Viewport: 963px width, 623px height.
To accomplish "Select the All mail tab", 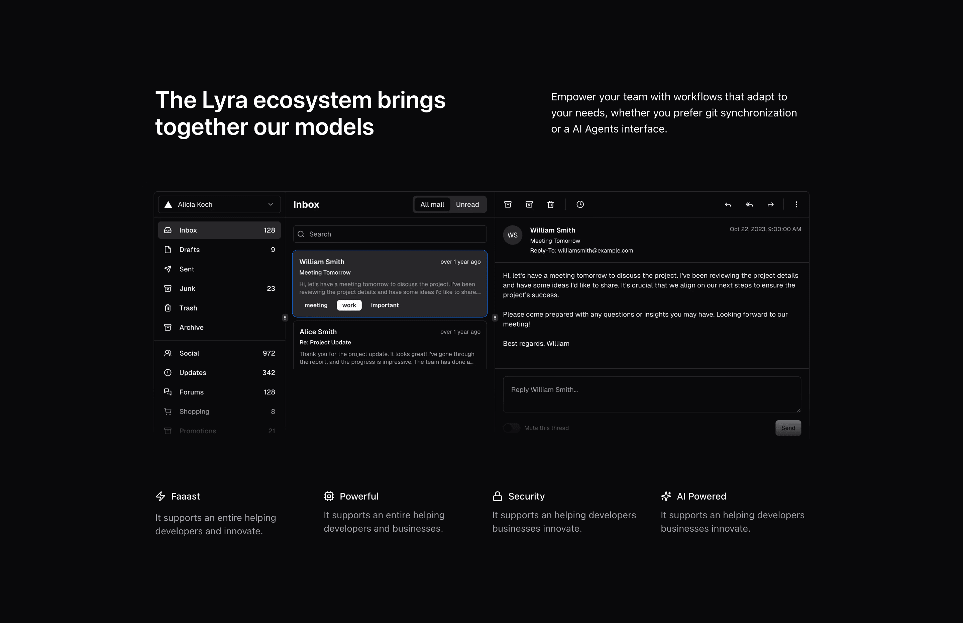I will [x=432, y=204].
